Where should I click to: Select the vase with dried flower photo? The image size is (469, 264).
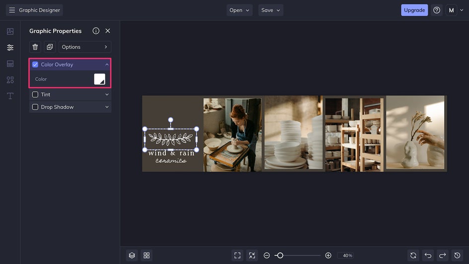(x=415, y=132)
